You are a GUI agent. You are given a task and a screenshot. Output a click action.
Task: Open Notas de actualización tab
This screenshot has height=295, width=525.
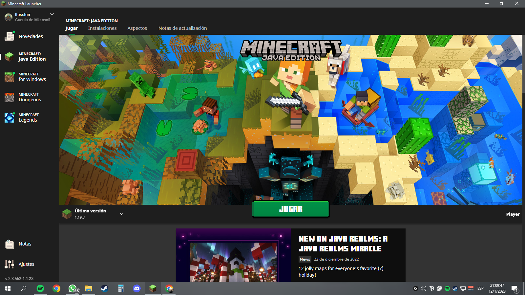(182, 28)
